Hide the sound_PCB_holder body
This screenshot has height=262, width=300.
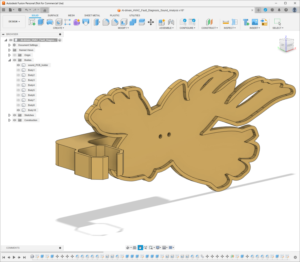point(18,65)
